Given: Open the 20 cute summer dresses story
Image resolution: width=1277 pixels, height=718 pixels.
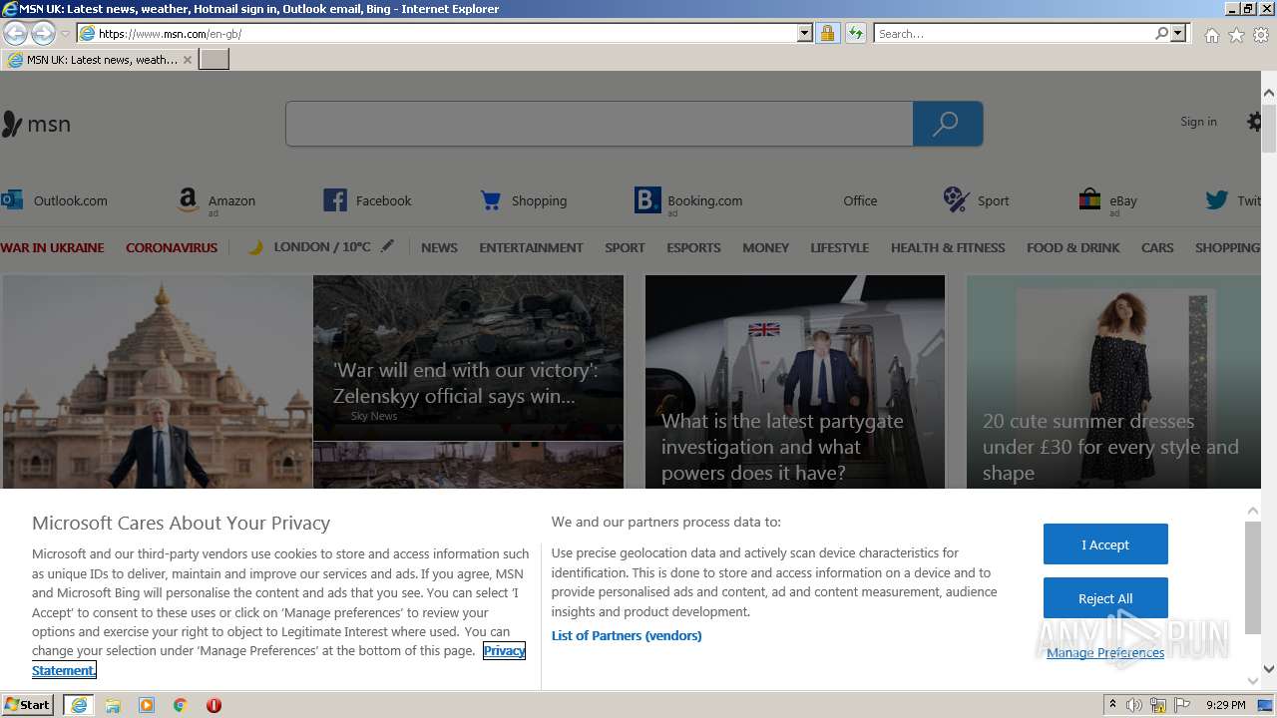Looking at the screenshot, I should [x=1113, y=382].
